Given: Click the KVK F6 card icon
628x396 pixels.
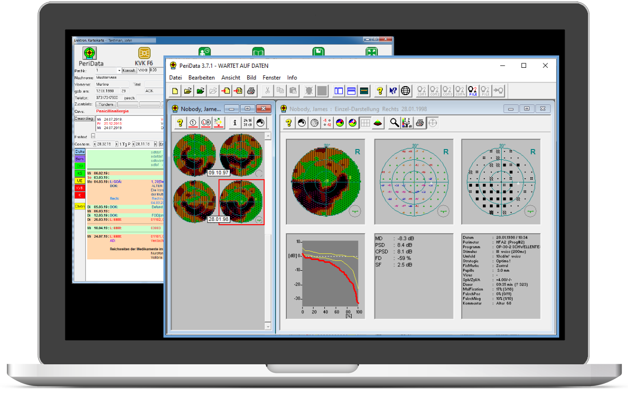Looking at the screenshot, I should (144, 53).
